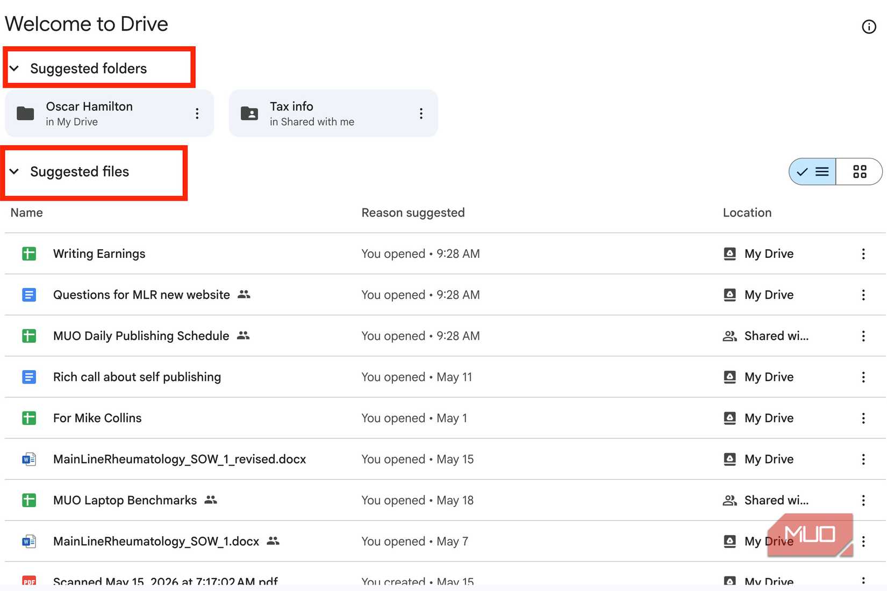Open MUO Daily Publishing Schedule file
The width and height of the screenshot is (887, 591).
click(141, 336)
